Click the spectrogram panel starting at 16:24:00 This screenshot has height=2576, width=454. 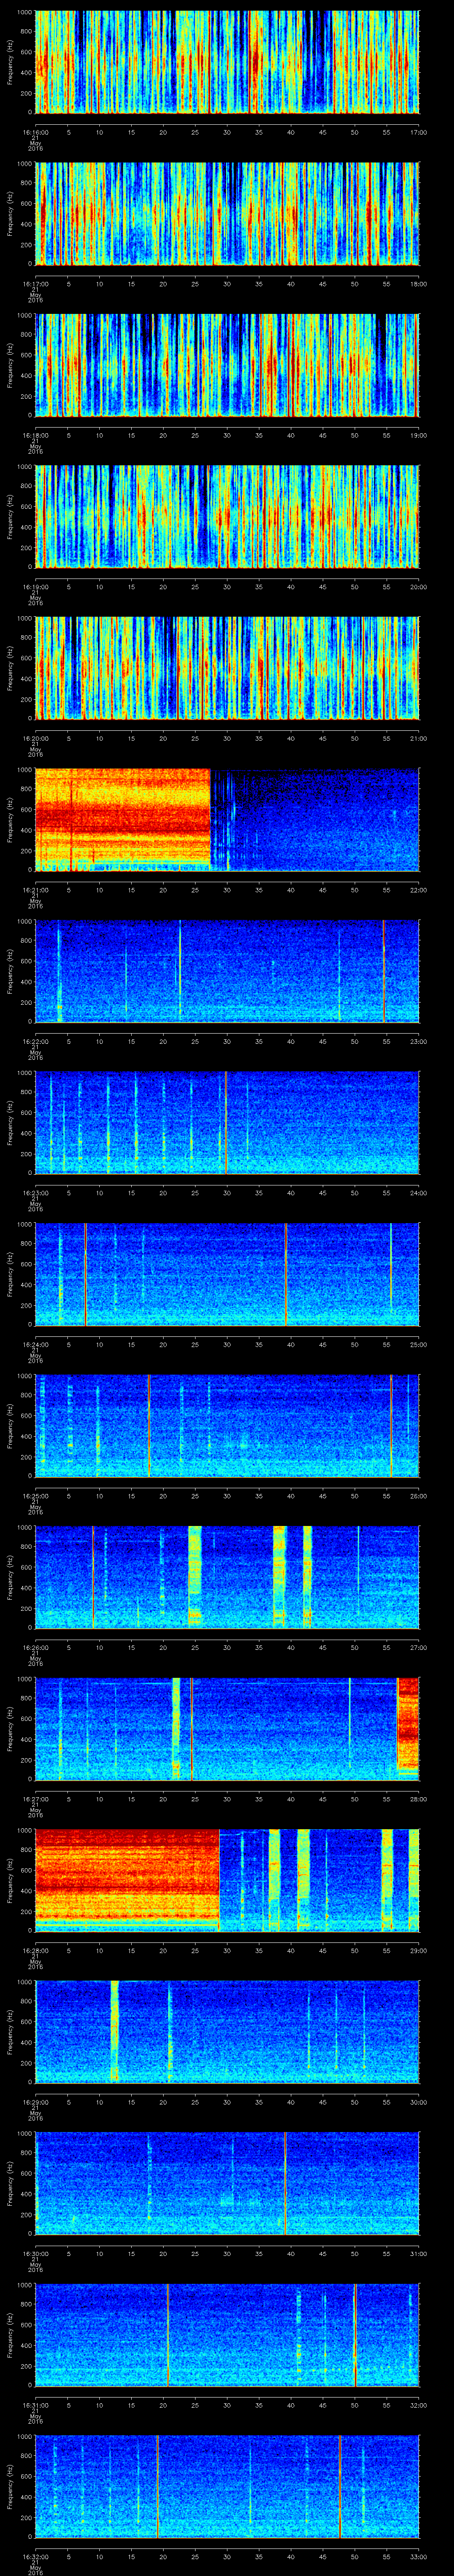pos(227,1274)
